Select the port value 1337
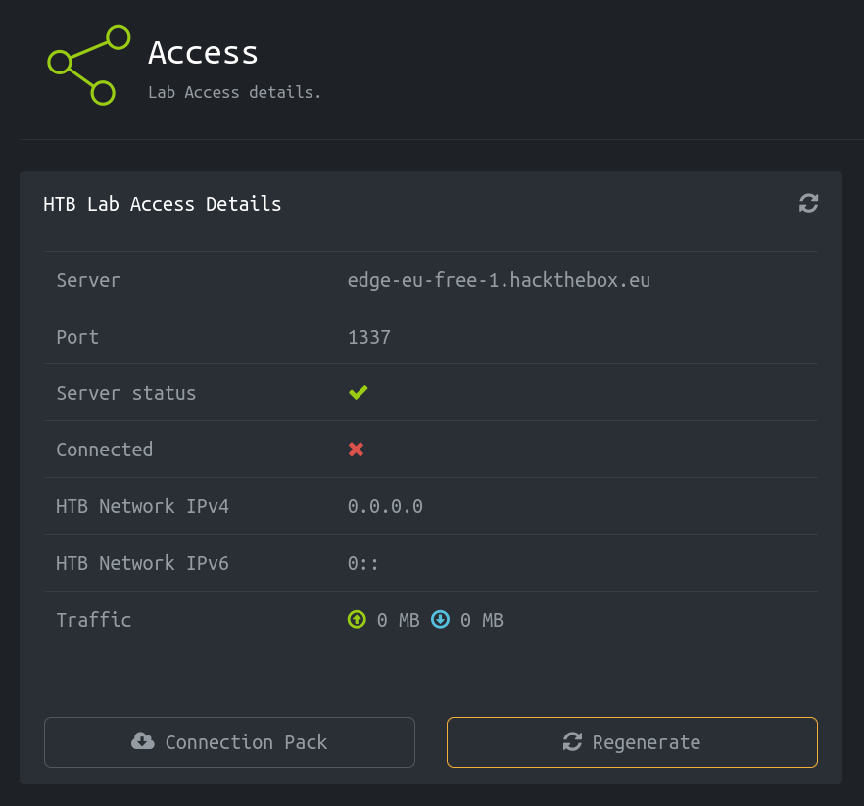The image size is (864, 806). pyautogui.click(x=369, y=337)
